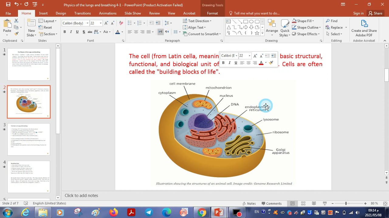Open the Shape Outline dropdown
The height and width of the screenshot is (218, 389).
point(306,27)
